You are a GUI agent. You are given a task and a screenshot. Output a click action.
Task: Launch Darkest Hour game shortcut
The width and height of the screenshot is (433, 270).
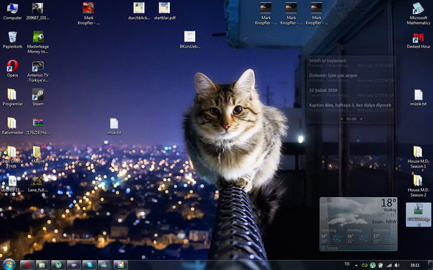coord(418,40)
